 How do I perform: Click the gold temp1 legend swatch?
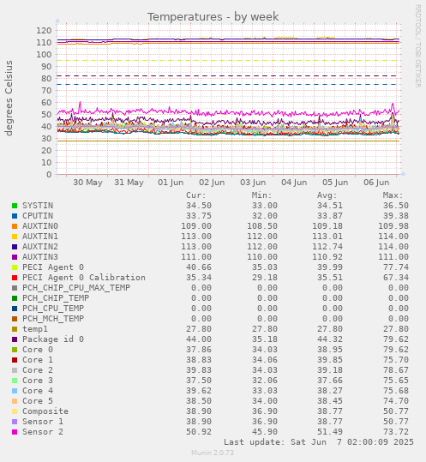(15, 329)
